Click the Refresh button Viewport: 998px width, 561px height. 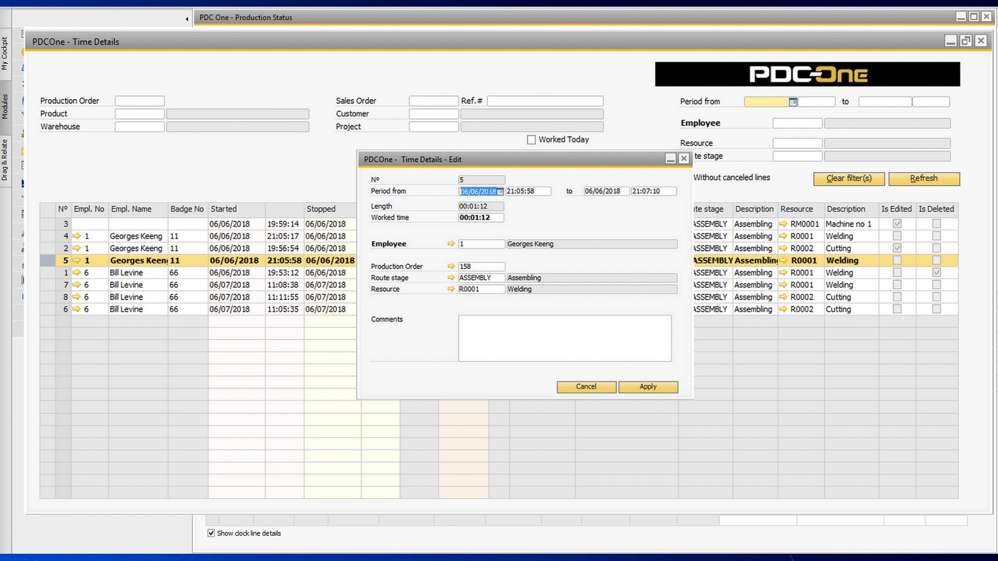point(924,178)
